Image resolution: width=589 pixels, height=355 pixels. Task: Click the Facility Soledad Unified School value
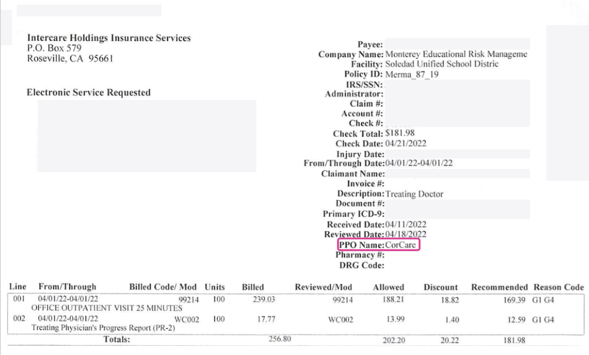coord(442,64)
